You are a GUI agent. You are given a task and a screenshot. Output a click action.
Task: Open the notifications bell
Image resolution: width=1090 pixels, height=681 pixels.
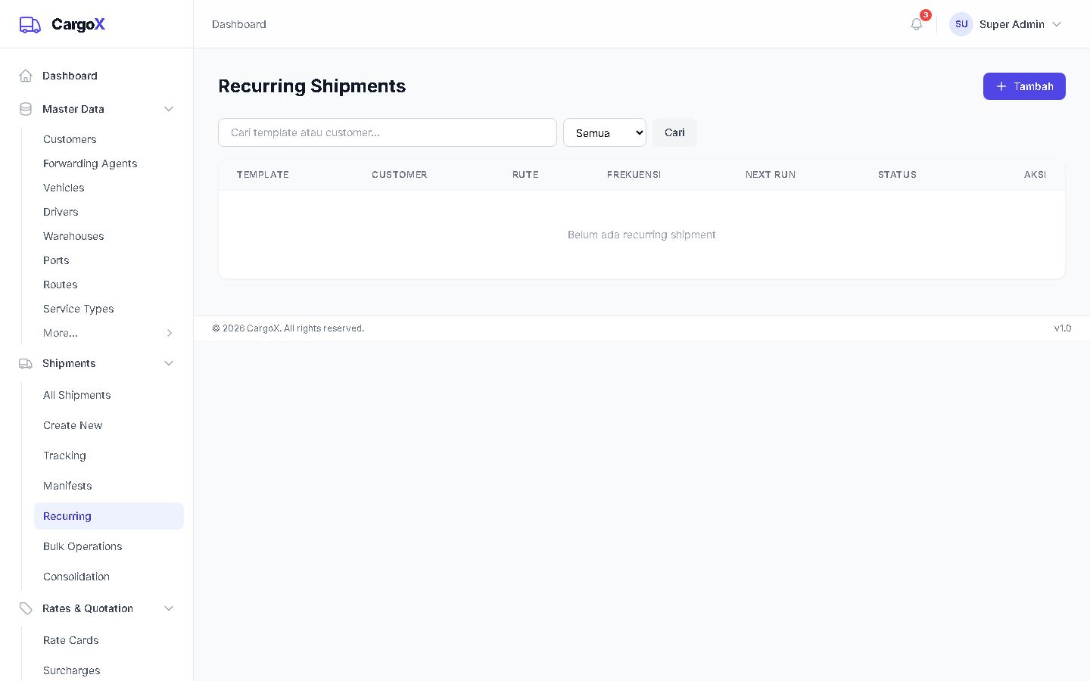click(917, 24)
